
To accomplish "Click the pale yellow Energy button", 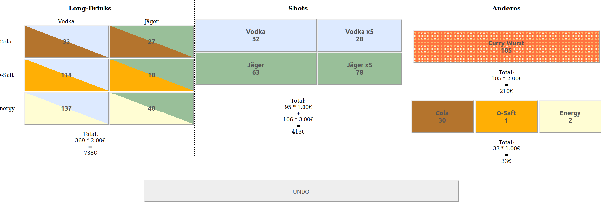I will (x=570, y=117).
